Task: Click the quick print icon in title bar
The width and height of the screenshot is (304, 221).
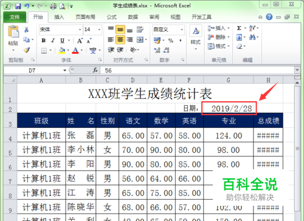Action: (x=54, y=6)
